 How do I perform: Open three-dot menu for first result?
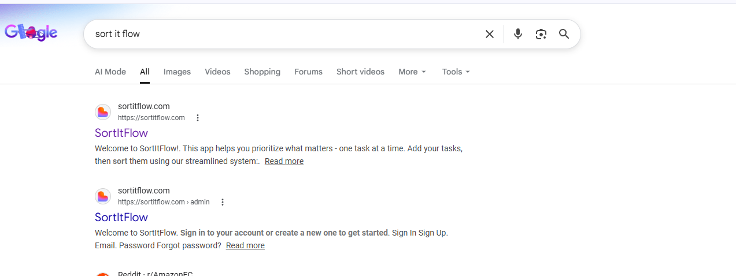(198, 118)
